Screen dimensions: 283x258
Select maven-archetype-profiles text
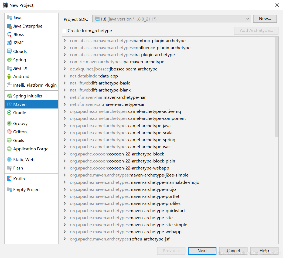[155, 203]
